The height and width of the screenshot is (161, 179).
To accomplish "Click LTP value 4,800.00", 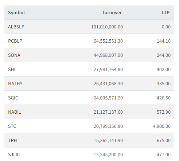I will [162, 126].
